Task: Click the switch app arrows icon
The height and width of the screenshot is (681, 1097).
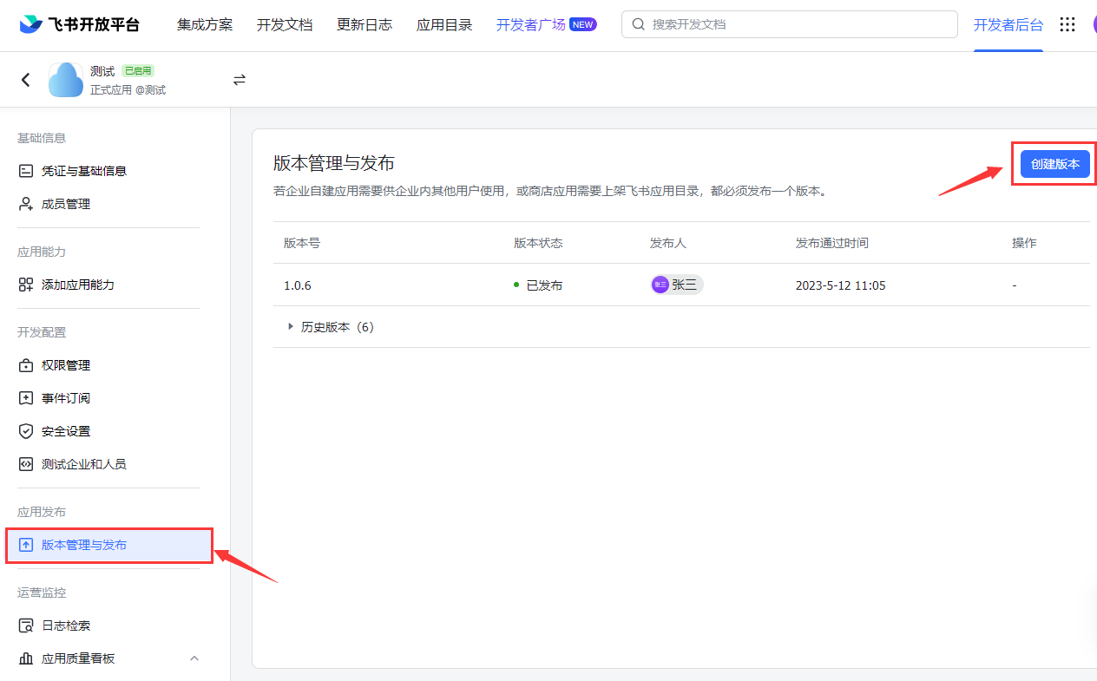Action: (x=240, y=80)
